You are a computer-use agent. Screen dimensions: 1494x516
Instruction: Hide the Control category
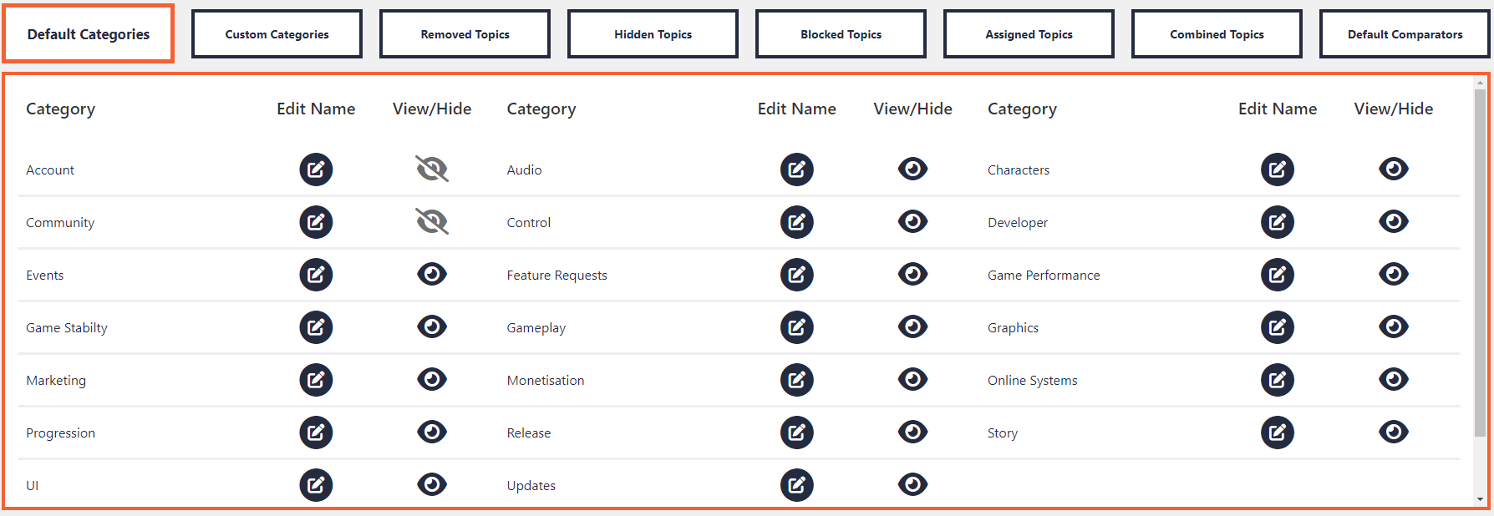click(x=912, y=221)
